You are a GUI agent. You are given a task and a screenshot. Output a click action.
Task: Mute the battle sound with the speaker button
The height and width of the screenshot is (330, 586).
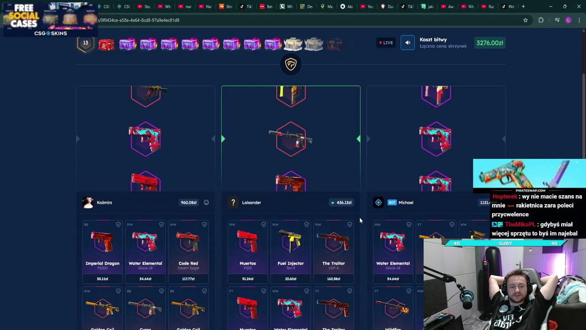(407, 43)
